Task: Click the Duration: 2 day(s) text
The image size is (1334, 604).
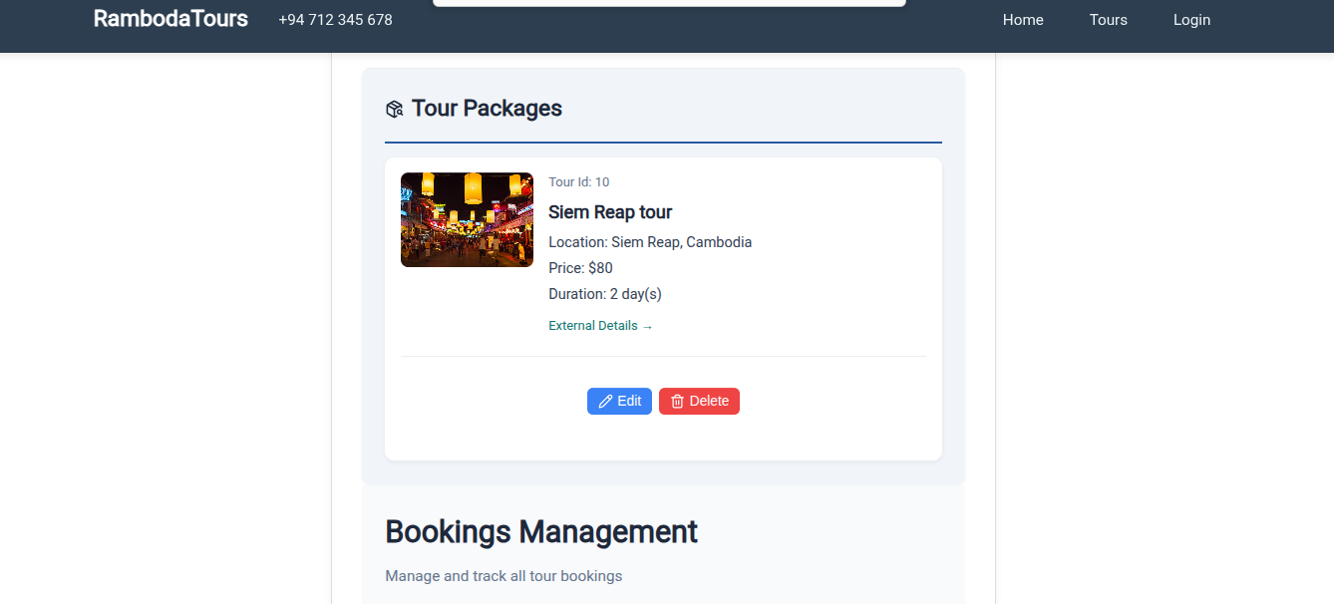Action: [x=605, y=294]
